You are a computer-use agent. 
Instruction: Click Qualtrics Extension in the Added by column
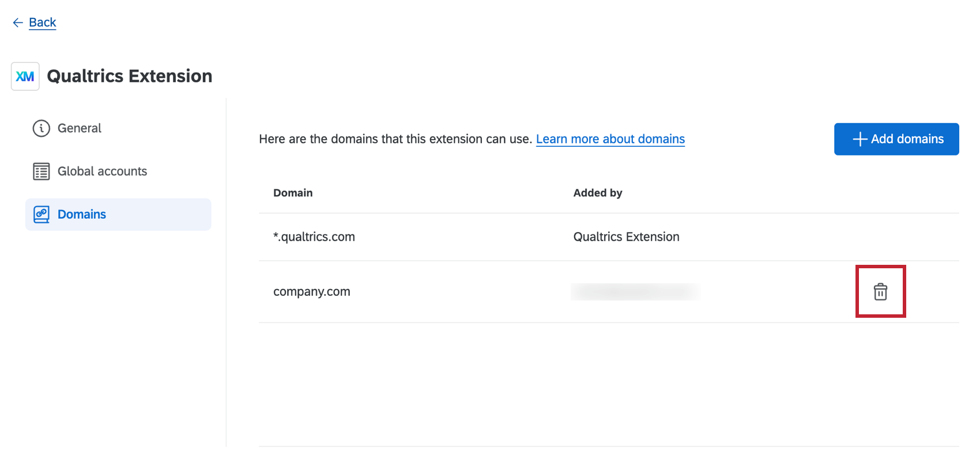pos(626,236)
